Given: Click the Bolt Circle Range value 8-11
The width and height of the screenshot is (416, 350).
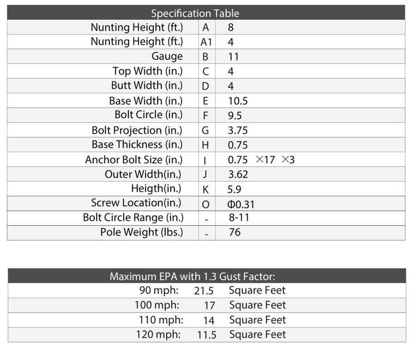Looking at the screenshot, I should click(239, 218).
